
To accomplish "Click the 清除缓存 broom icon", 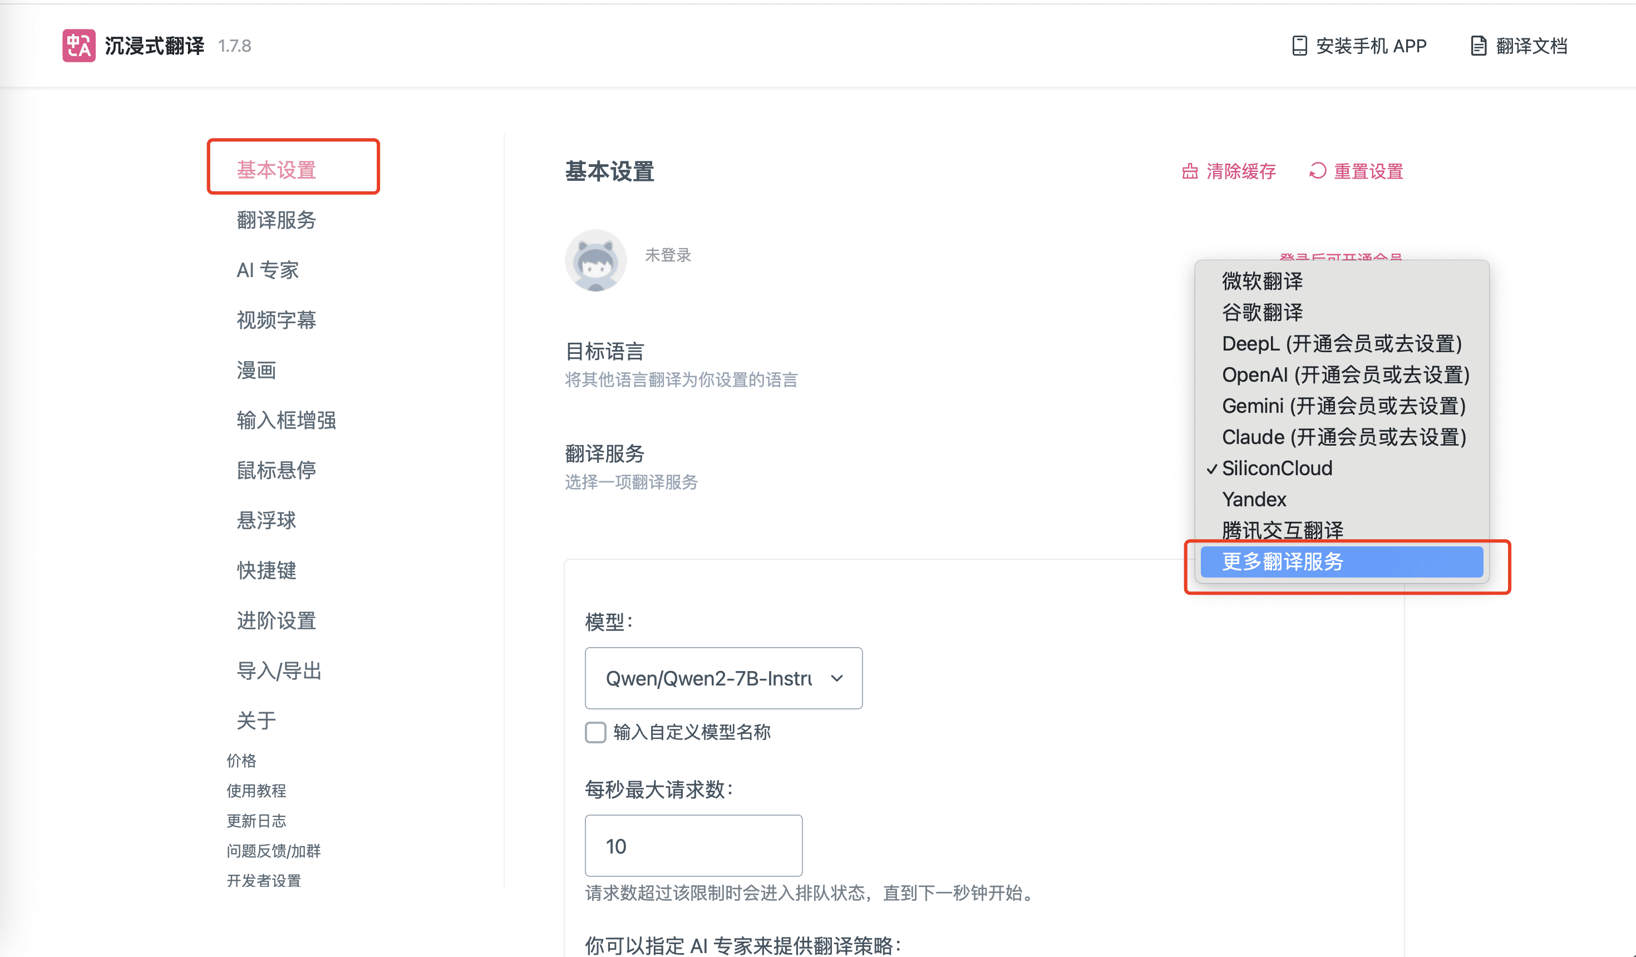I will coord(1190,171).
